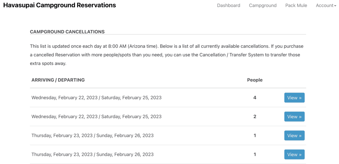Viewport: 339px width, 164px height.
Task: Click the caret arrow beside Account
Action: tap(335, 6)
